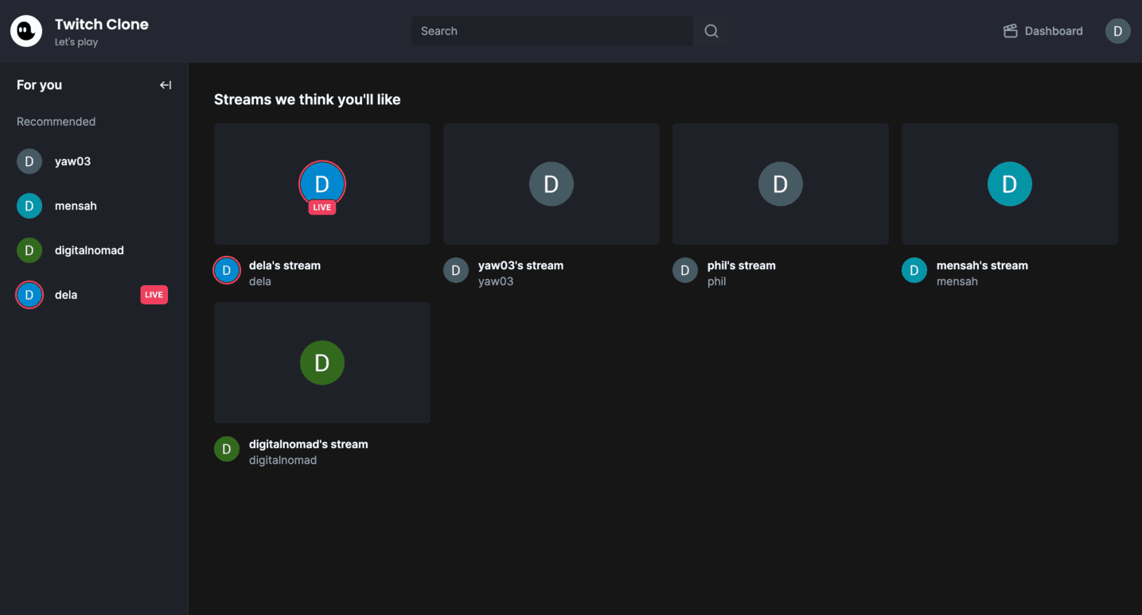
Task: Click inside the Search input field
Action: pyautogui.click(x=552, y=31)
